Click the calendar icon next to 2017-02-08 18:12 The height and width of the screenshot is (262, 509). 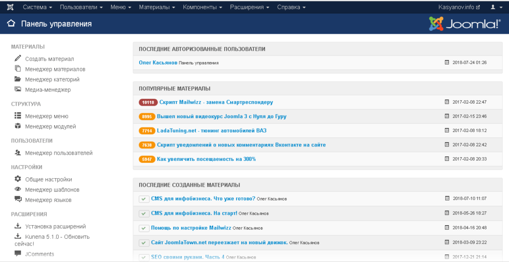tap(447, 131)
